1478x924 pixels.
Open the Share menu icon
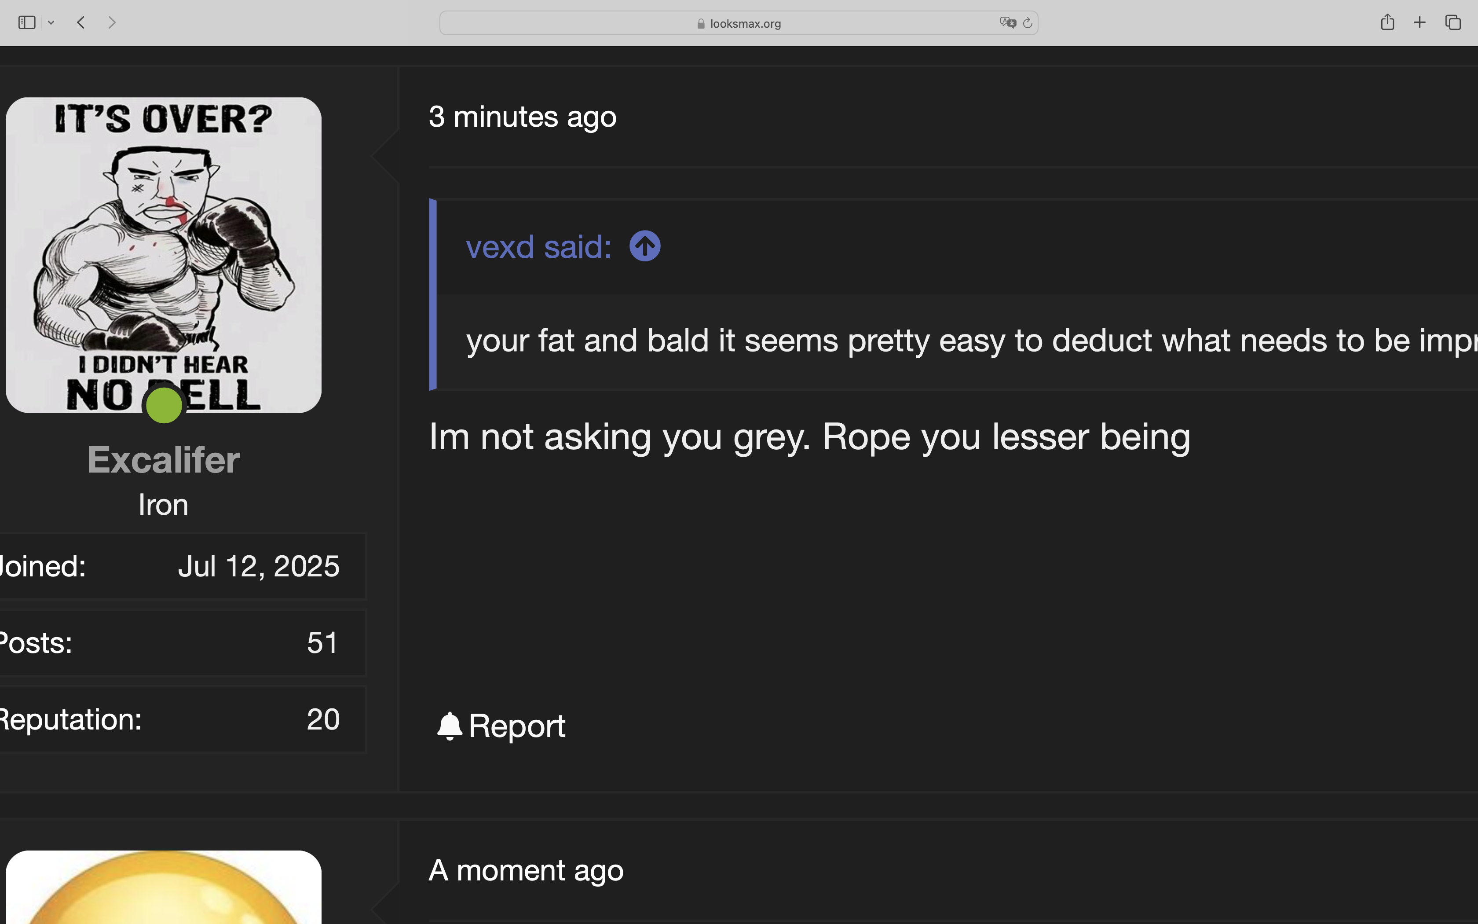1387,22
